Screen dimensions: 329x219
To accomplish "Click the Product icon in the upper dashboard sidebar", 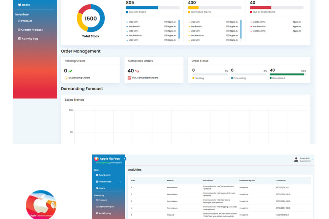I will (x=19, y=21).
